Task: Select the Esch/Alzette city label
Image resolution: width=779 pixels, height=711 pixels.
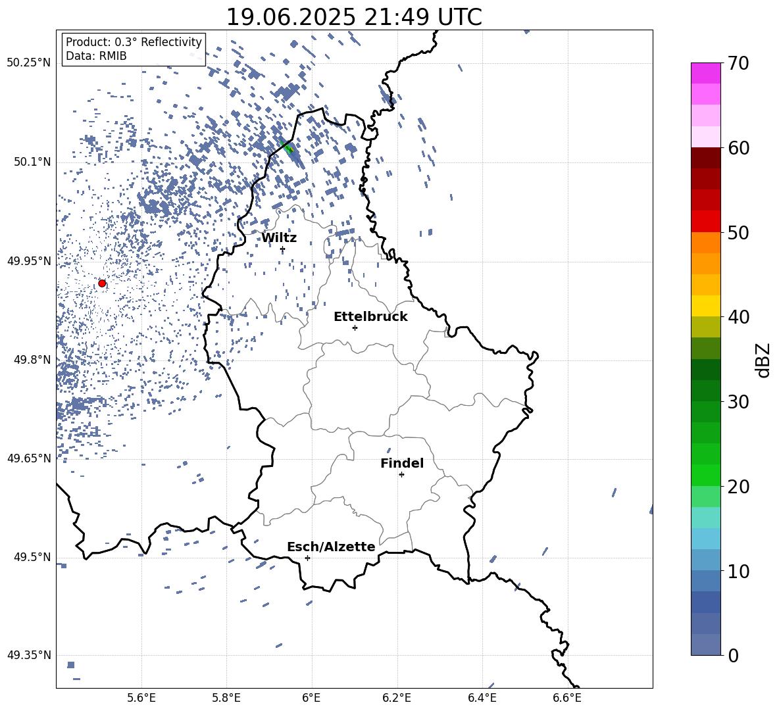Action: (331, 547)
